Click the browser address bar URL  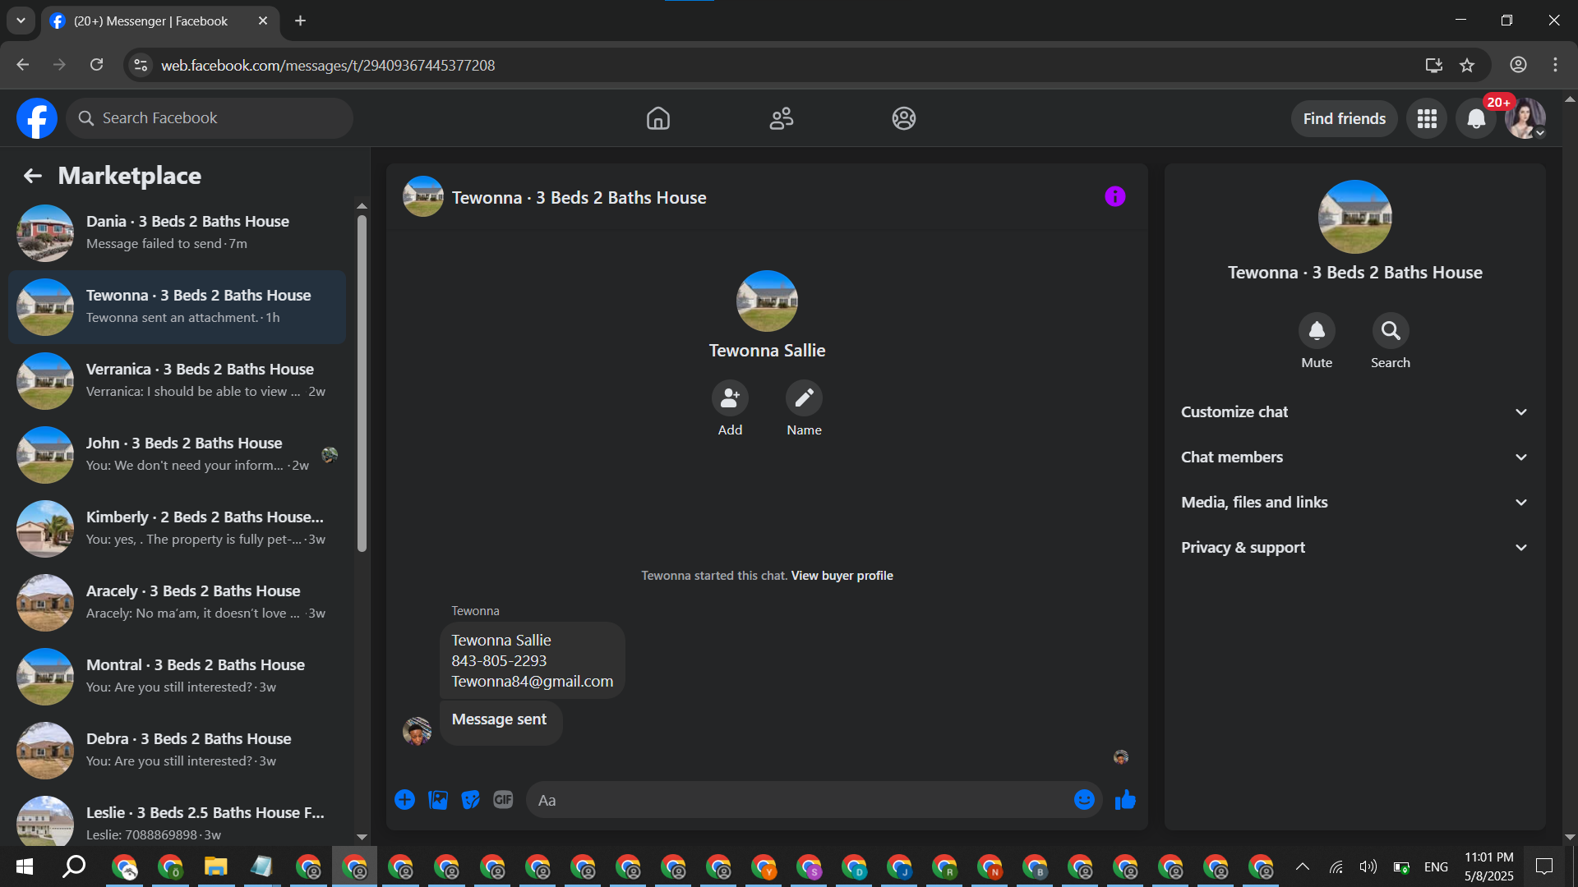327,66
